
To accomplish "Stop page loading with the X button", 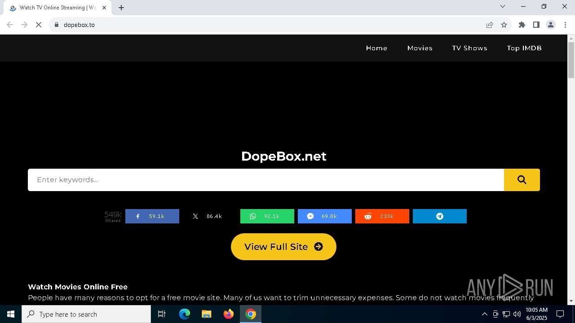I will (39, 25).
